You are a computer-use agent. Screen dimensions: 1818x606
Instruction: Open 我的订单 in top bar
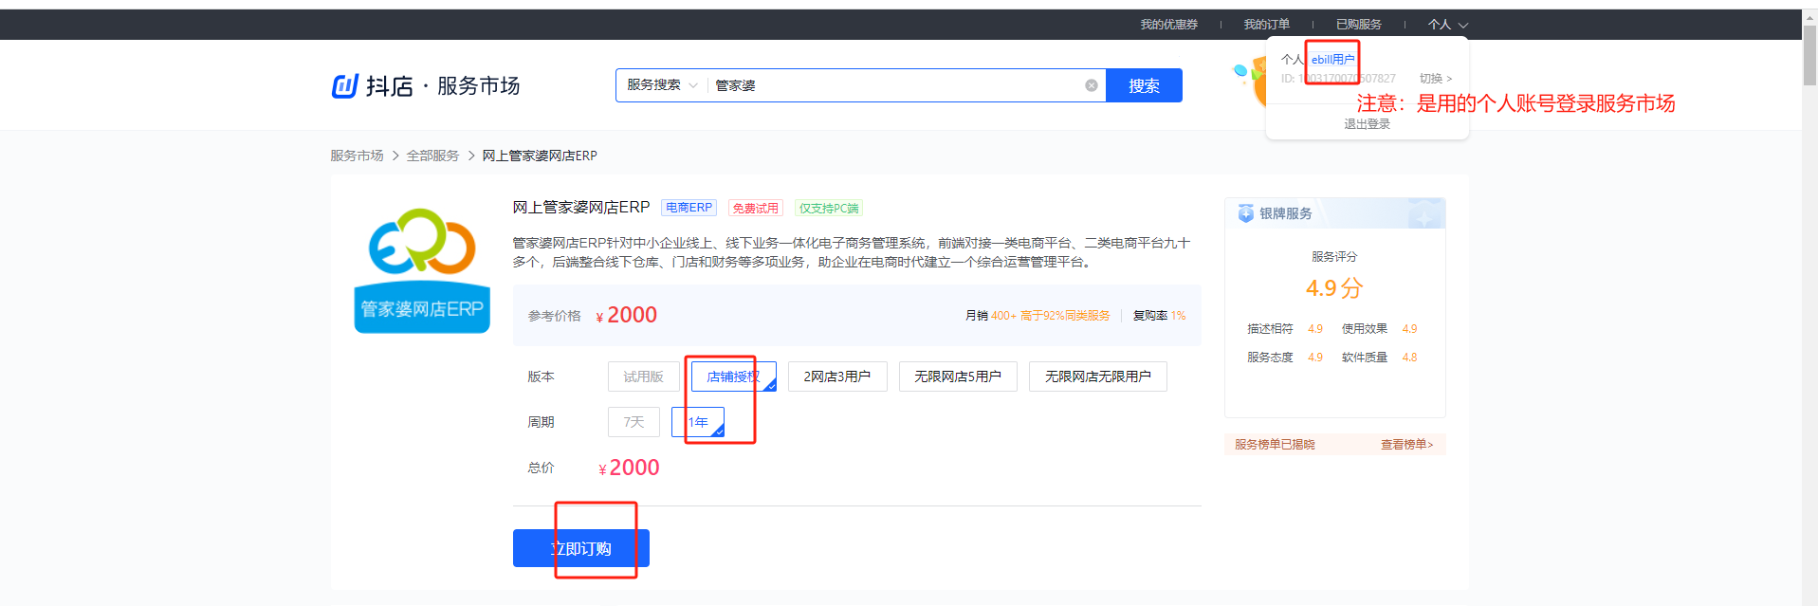click(1266, 25)
